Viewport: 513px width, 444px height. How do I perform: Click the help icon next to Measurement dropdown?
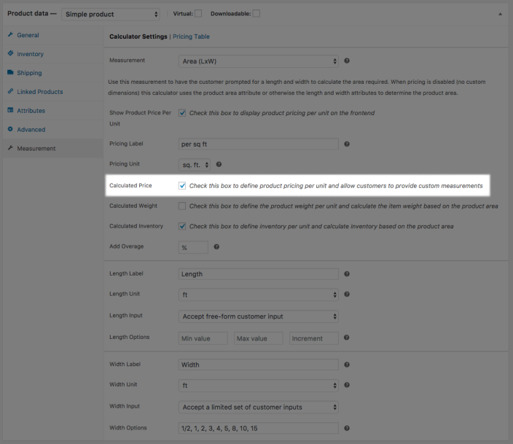347,61
